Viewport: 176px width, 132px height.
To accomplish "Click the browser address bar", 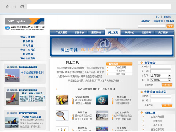I will [99, 7].
